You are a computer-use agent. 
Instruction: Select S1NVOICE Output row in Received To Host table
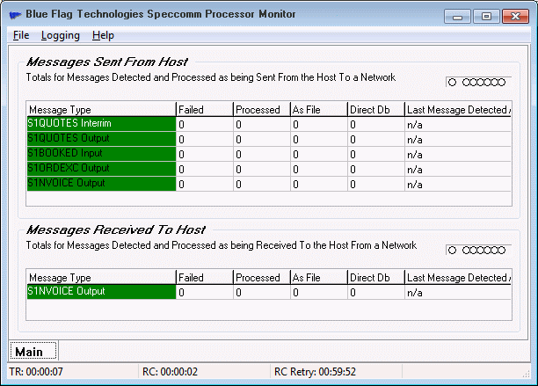click(100, 292)
